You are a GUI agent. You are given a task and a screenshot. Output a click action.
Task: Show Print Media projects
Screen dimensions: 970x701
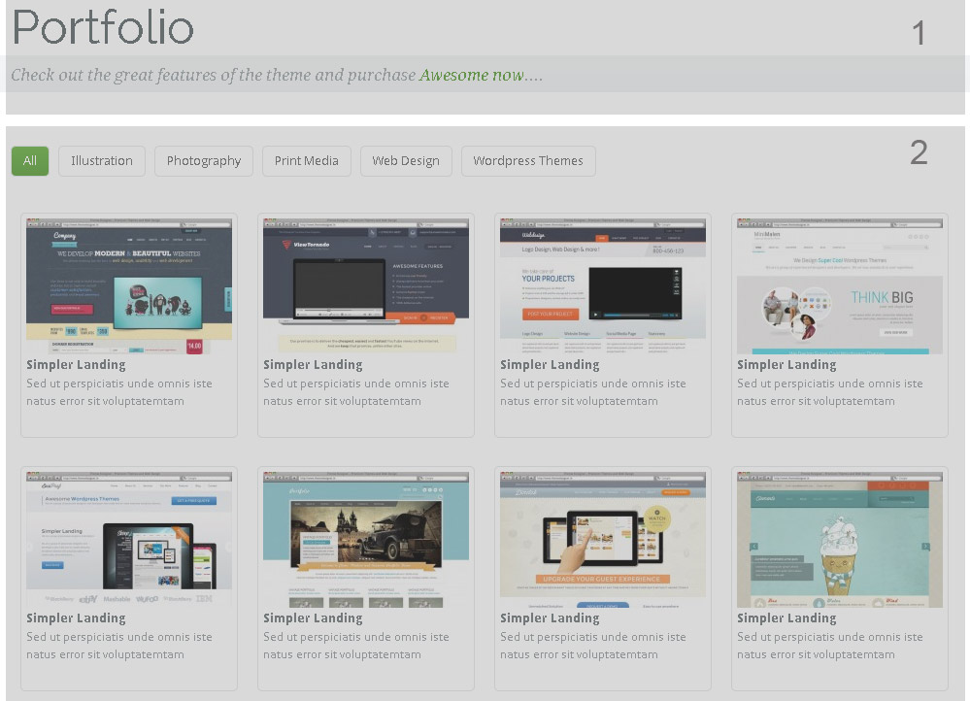pyautogui.click(x=306, y=160)
